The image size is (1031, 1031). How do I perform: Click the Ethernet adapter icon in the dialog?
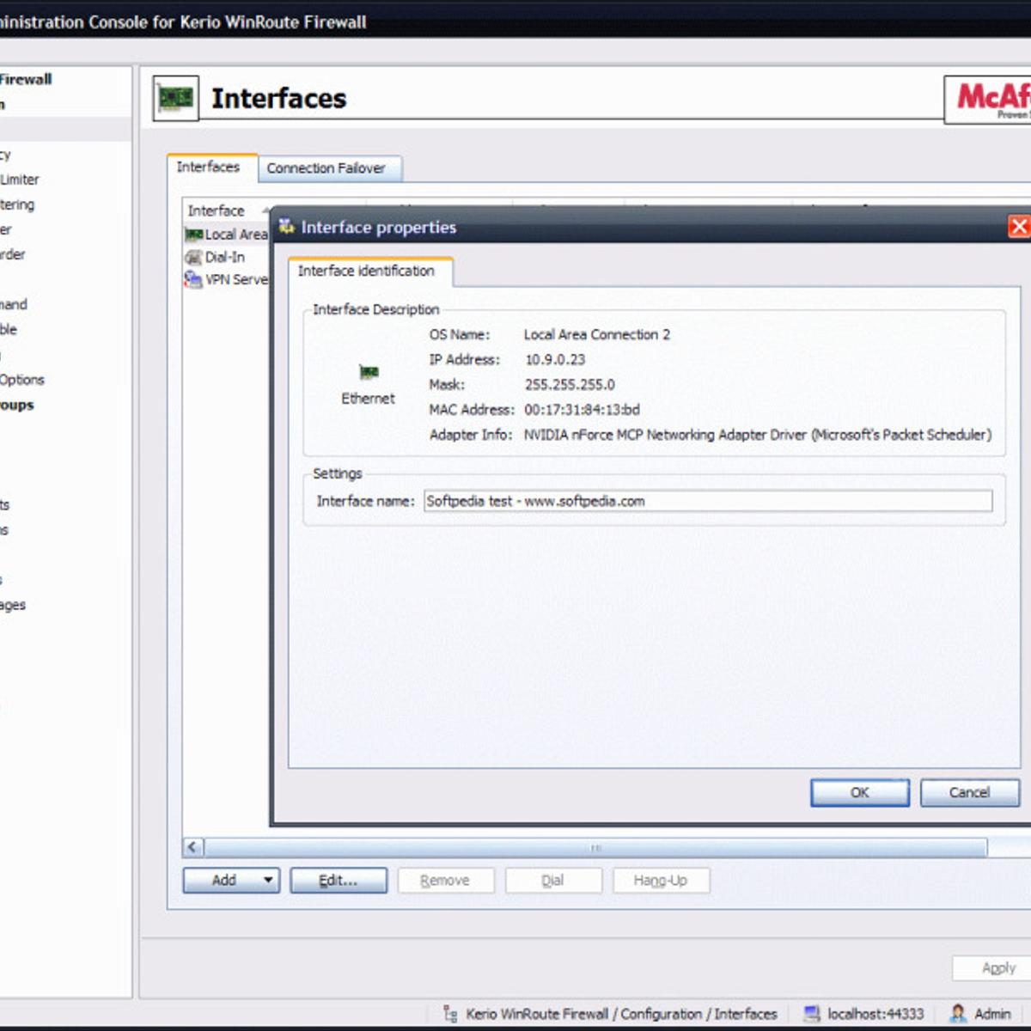click(x=369, y=372)
